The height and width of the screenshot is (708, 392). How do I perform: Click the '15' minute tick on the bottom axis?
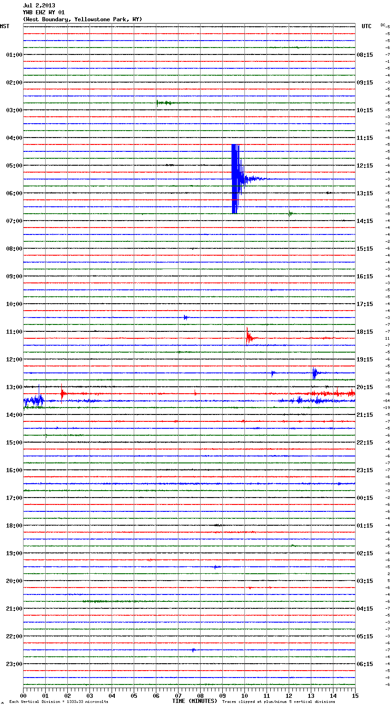coord(355,696)
